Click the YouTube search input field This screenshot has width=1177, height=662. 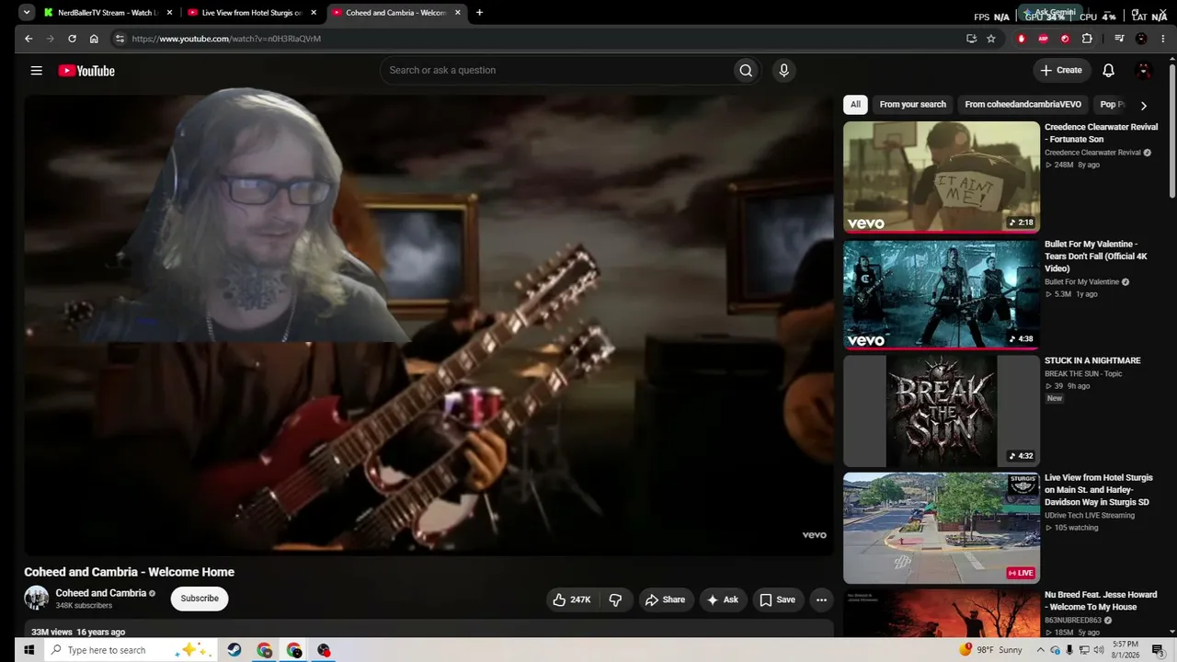click(555, 71)
